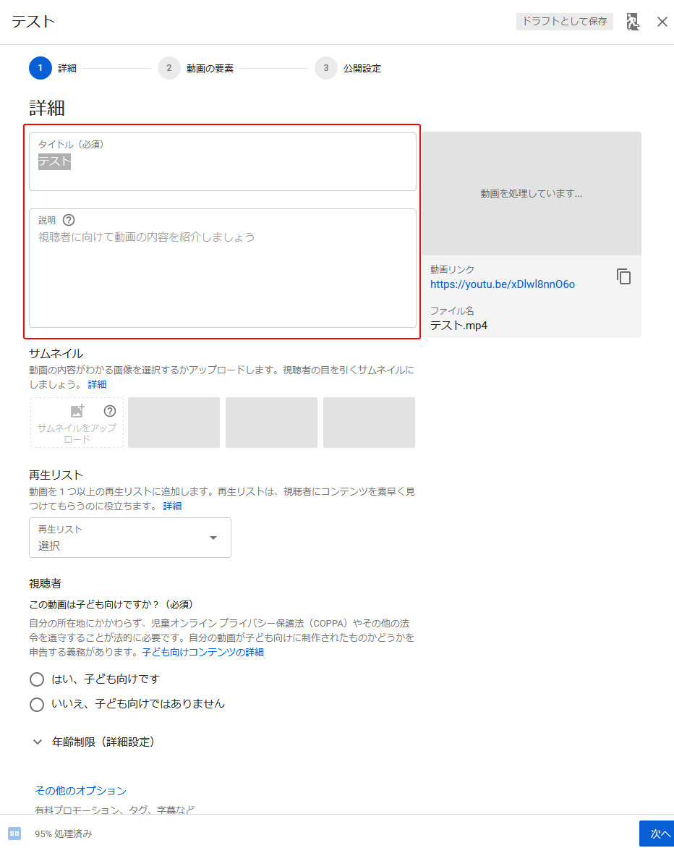Select はい、子ども向けです radio button

point(37,679)
